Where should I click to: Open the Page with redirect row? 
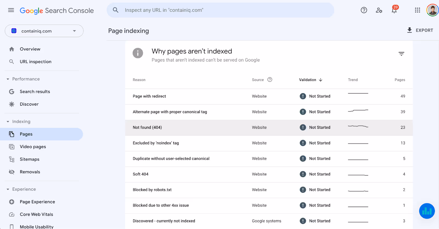point(269,96)
